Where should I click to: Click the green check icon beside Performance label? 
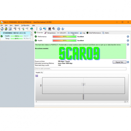(x=36, y=36)
